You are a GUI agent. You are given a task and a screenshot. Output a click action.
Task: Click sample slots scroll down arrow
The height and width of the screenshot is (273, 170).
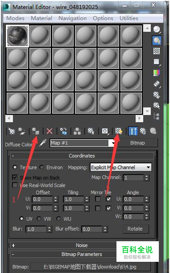pyautogui.click(x=147, y=111)
